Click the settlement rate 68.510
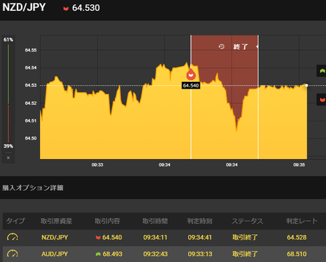 [x=297, y=254]
